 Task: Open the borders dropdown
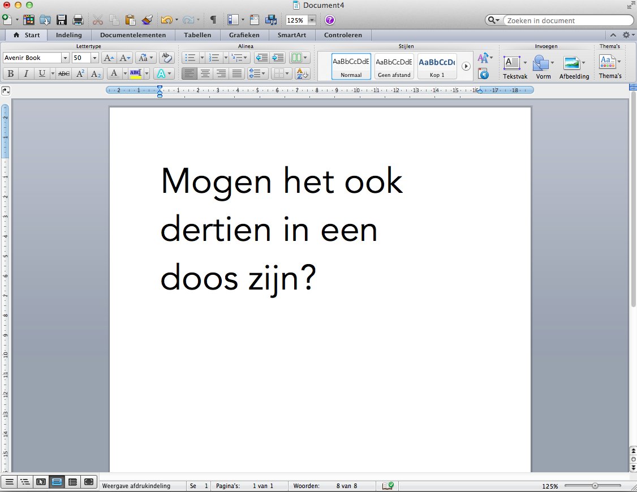[x=281, y=74]
